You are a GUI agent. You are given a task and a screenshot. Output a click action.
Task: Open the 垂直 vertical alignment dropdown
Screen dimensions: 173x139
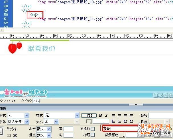49,135
